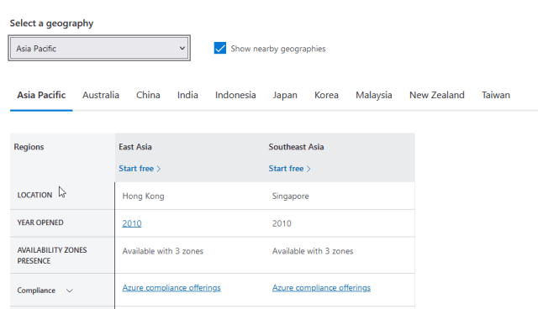The height and width of the screenshot is (309, 538).
Task: Expand the Compliance row chevron
Action: 69,291
